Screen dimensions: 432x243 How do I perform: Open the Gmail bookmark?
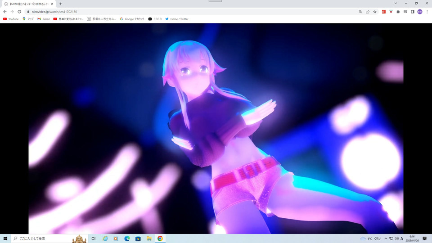tap(44, 19)
